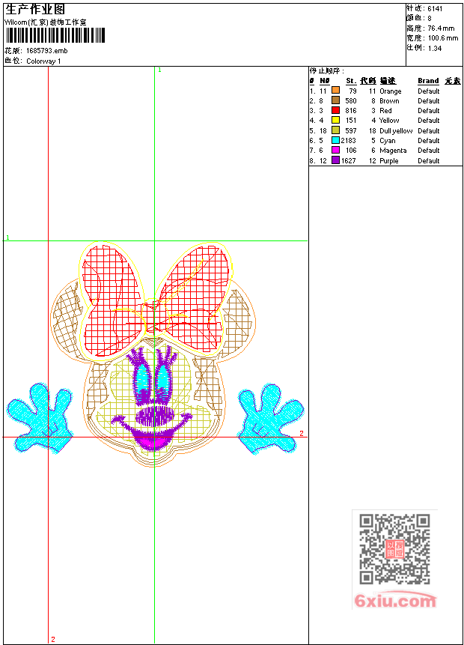Screen dimensions: 464x645
Task: Click the 'N#' column header
Action: pyautogui.click(x=325, y=81)
